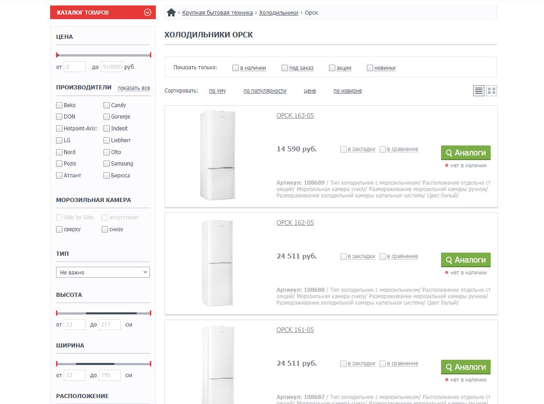Open product ОРСК 163-05 link
Image resolution: width=544 pixels, height=404 pixels.
click(295, 115)
